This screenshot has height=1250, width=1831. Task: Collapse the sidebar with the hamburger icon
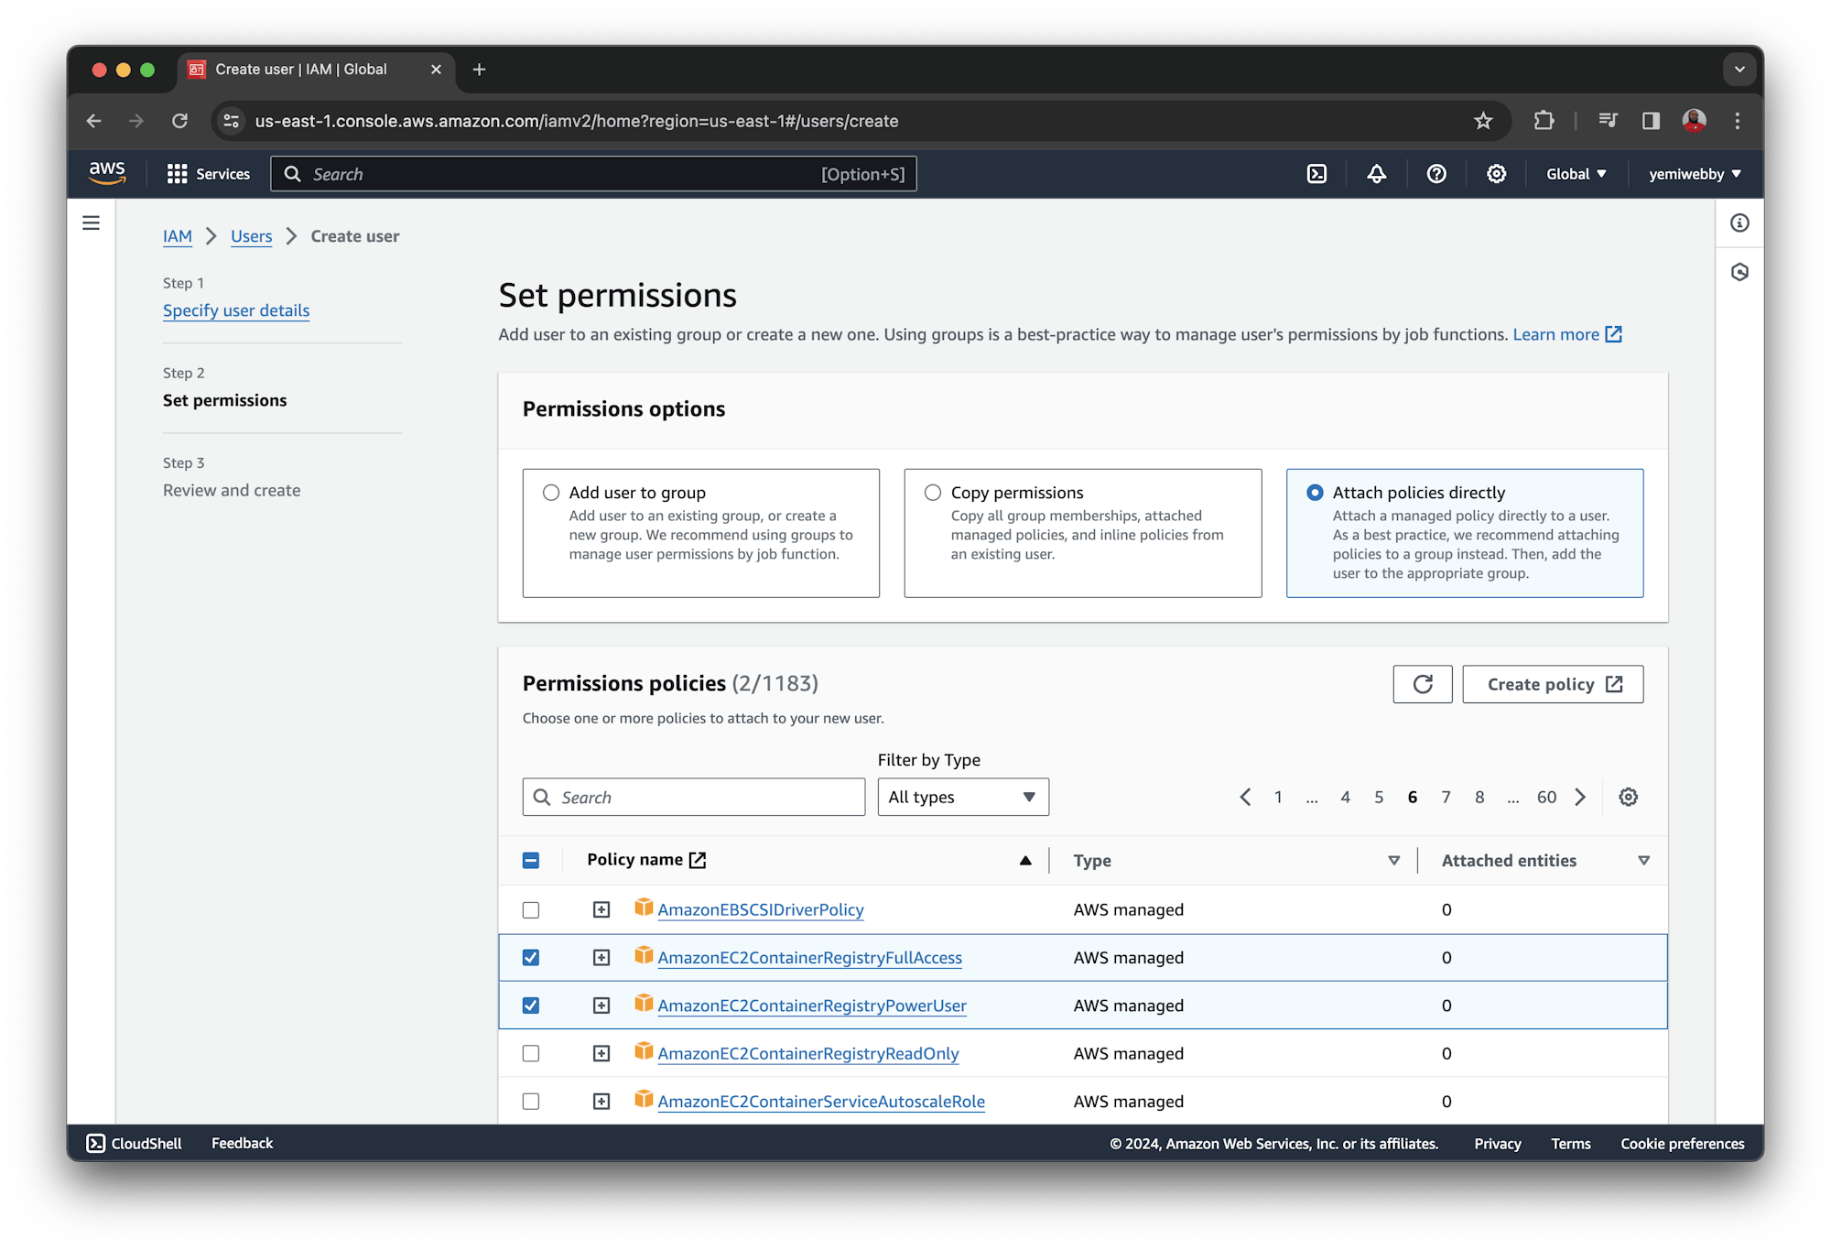pos(92,223)
